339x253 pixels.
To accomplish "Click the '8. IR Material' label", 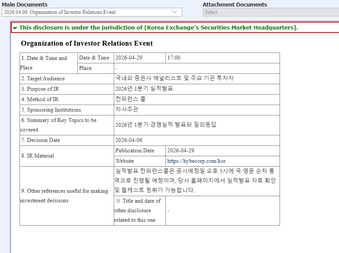I will click(37, 156).
